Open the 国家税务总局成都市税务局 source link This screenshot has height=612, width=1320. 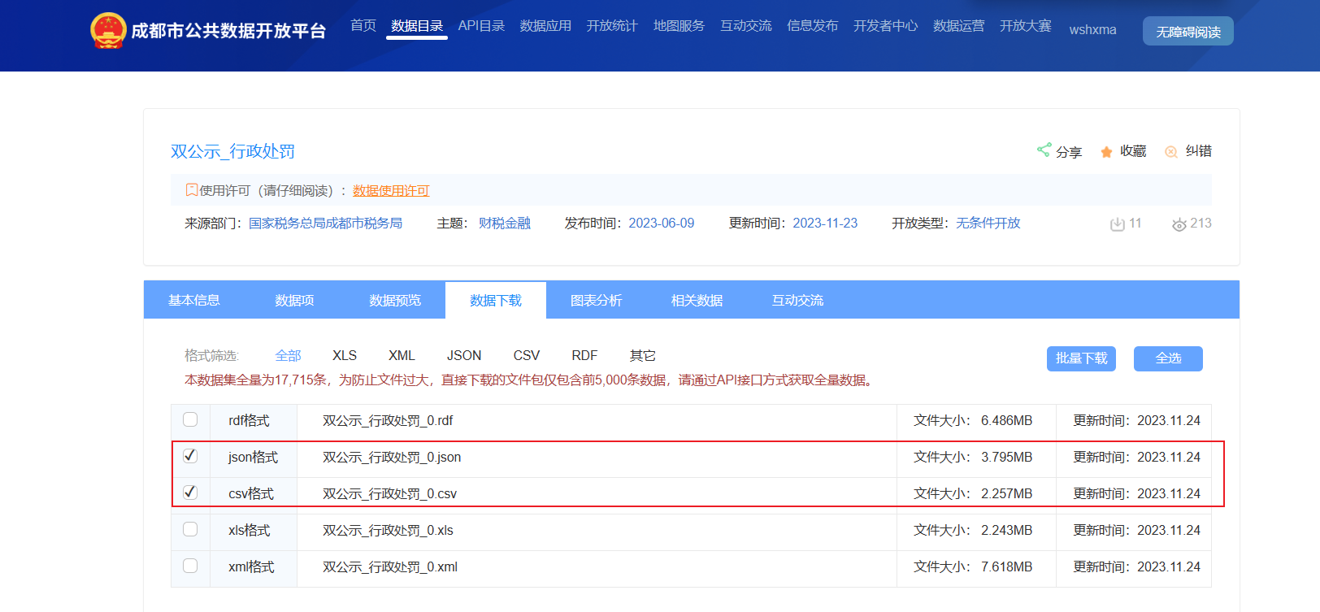coord(326,223)
